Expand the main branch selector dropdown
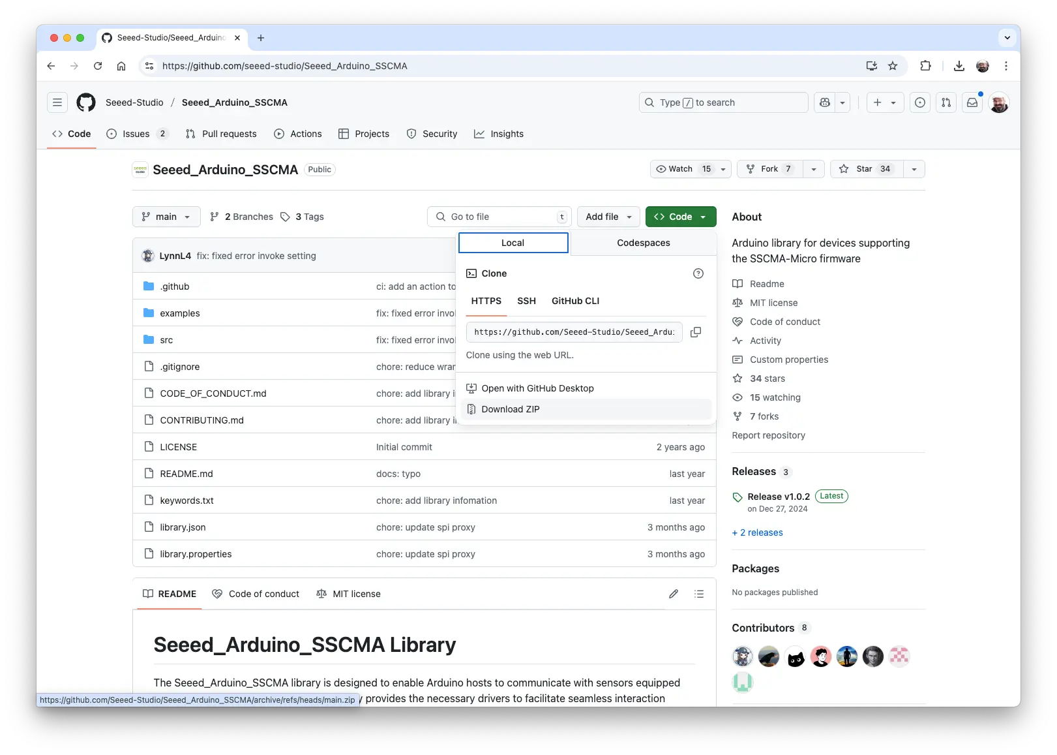1057x755 pixels. point(166,217)
